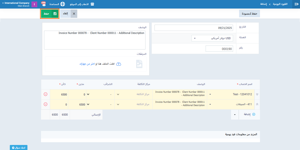This screenshot has width=300, height=150.
Task: Click the go-to-website storefront icon
Action: coord(92,4)
